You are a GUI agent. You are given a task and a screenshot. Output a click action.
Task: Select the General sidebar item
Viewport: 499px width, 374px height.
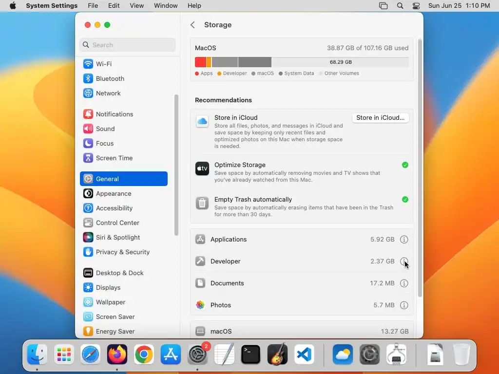tap(123, 179)
